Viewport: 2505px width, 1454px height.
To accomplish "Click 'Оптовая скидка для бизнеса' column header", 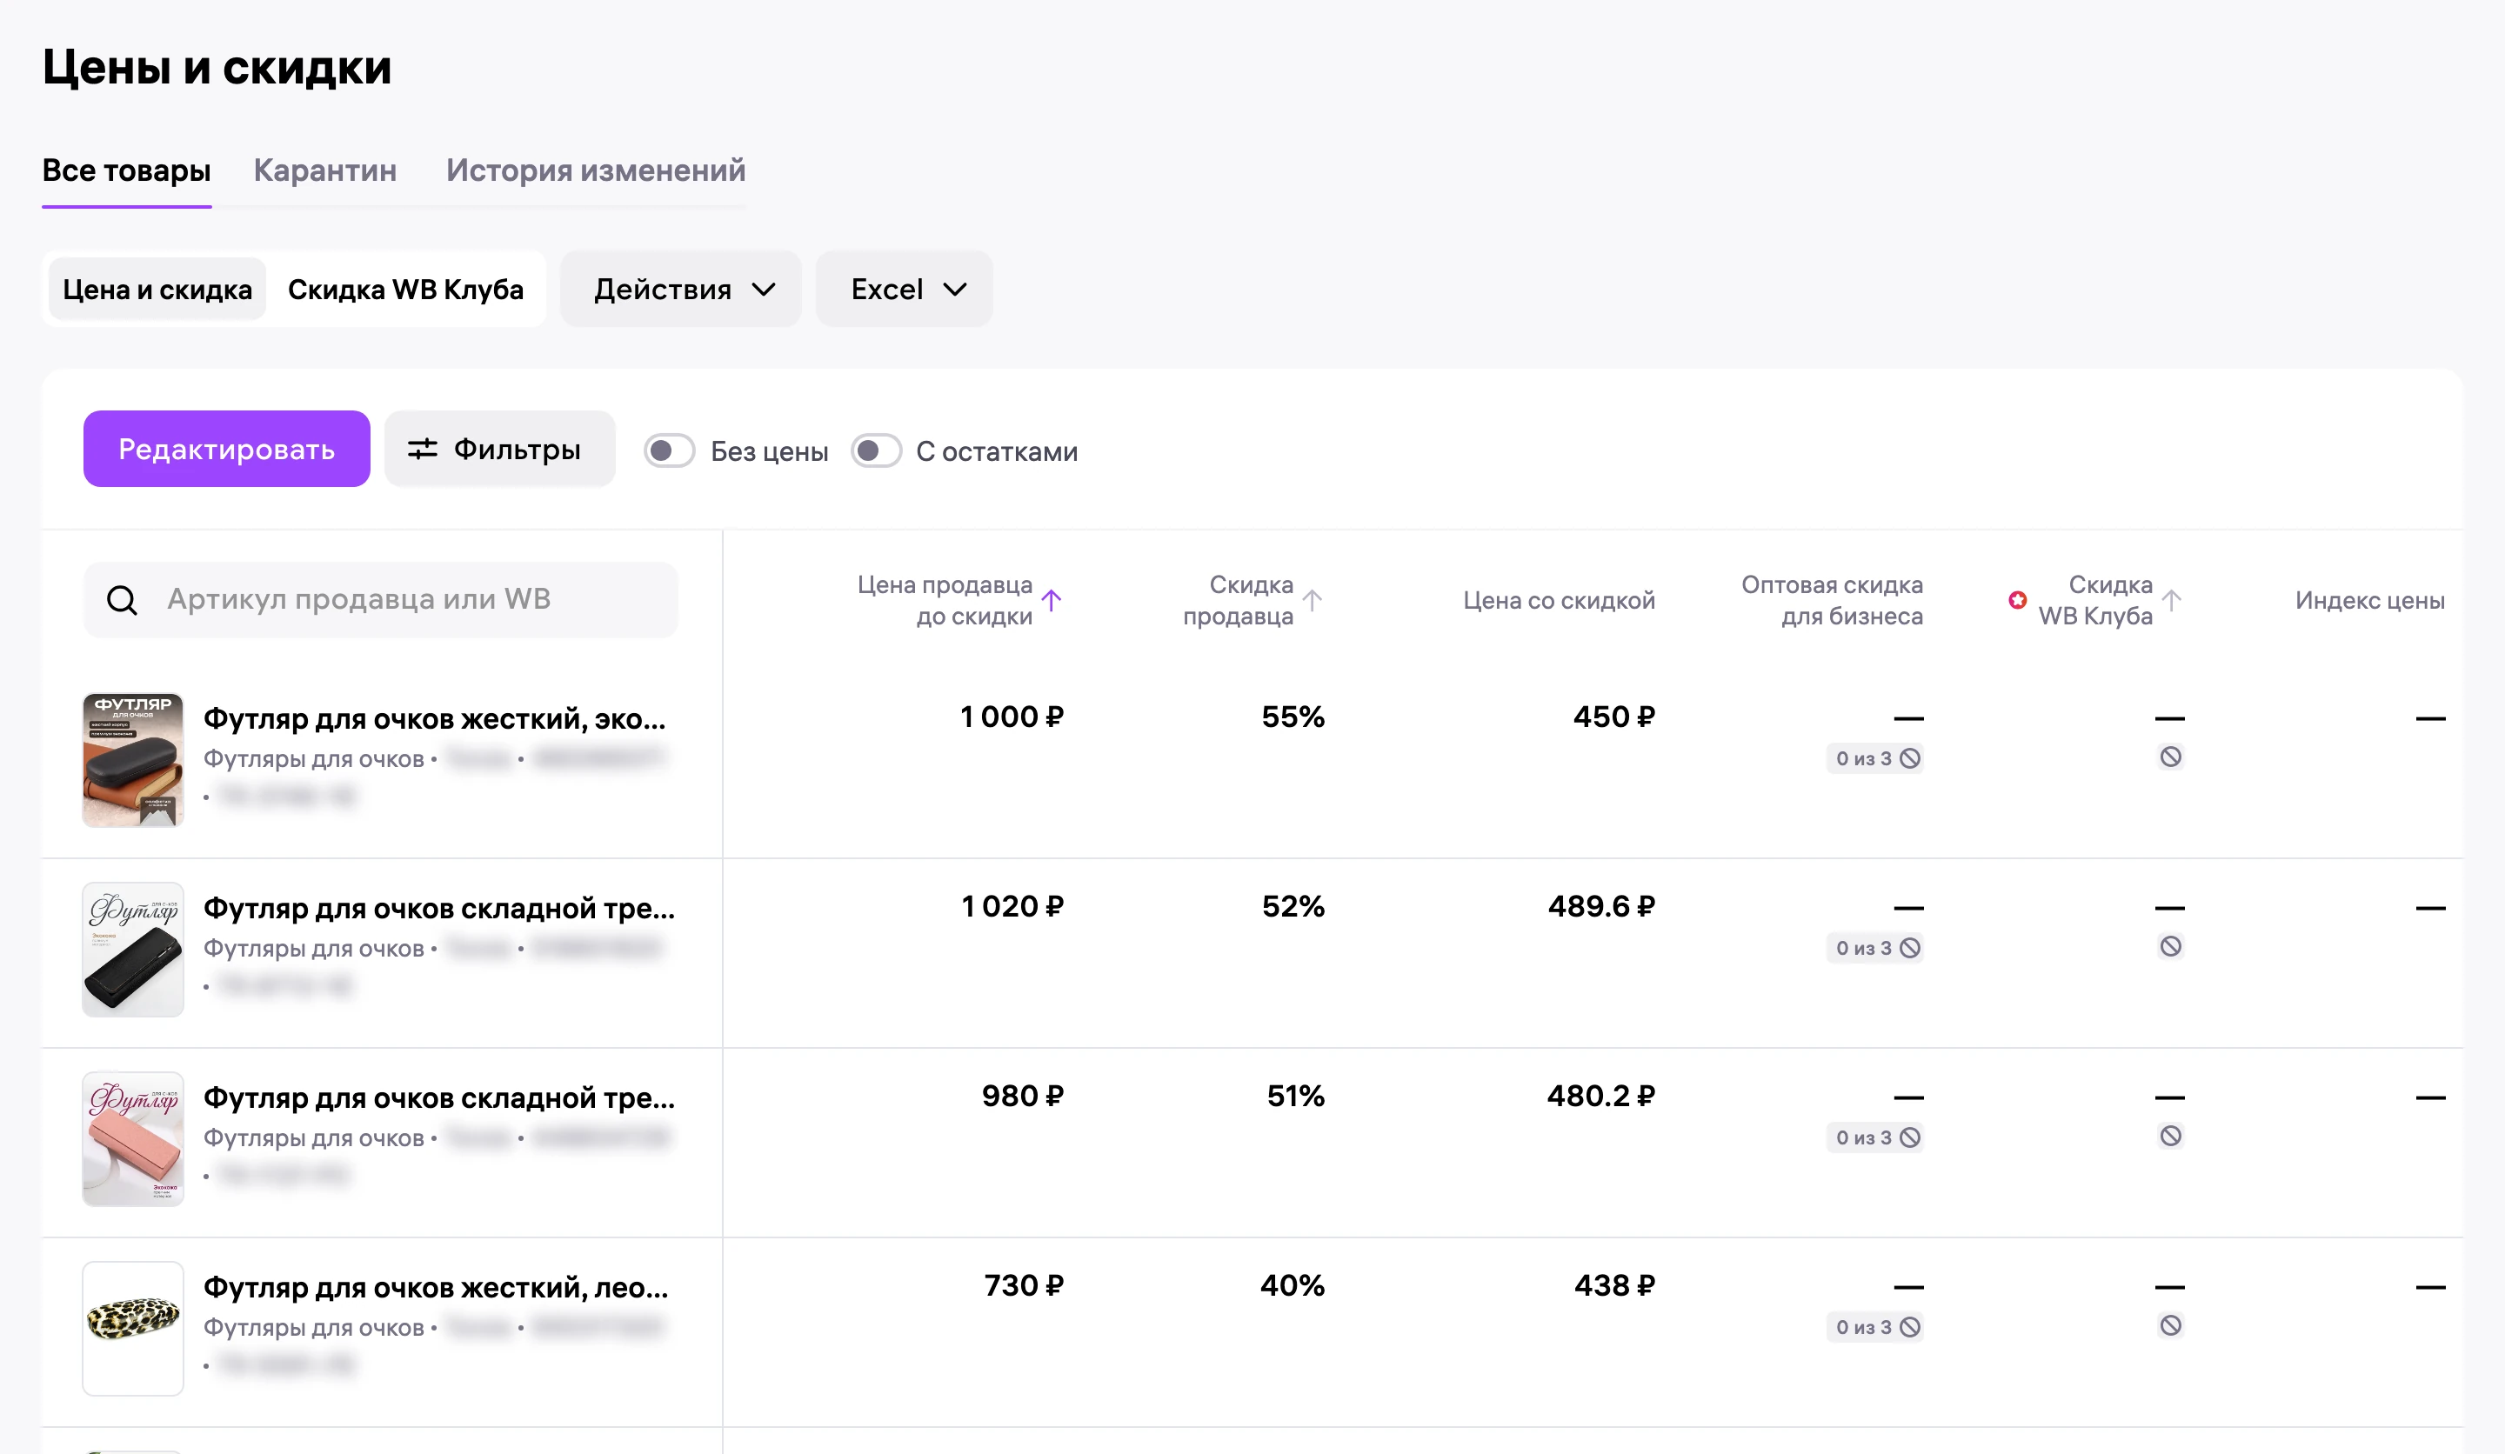I will coord(1832,600).
